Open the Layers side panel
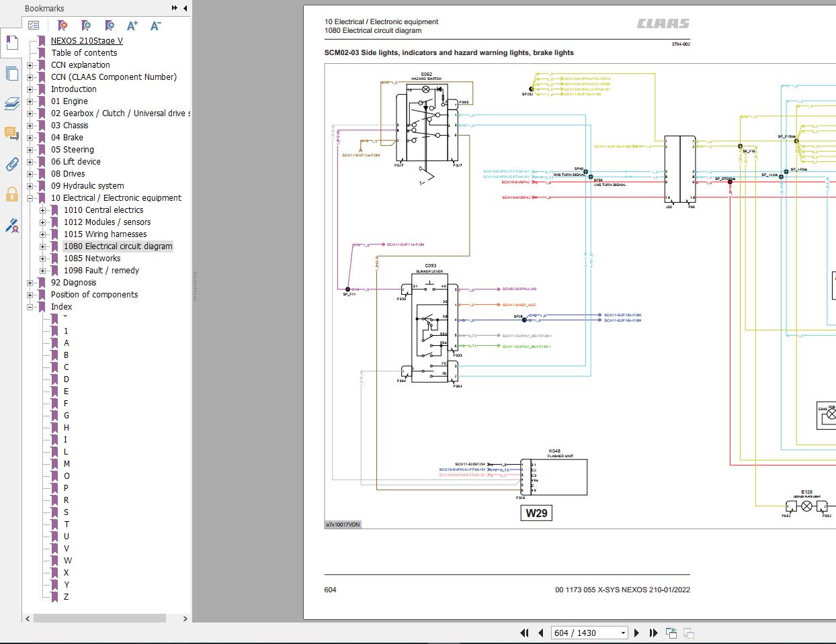Screen dimensions: 836x644 [x=11, y=103]
